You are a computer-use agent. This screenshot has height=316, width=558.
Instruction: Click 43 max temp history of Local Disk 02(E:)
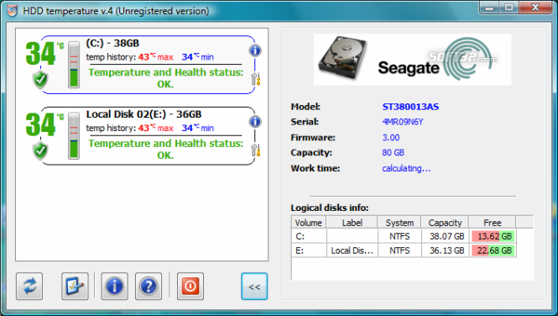click(x=155, y=128)
